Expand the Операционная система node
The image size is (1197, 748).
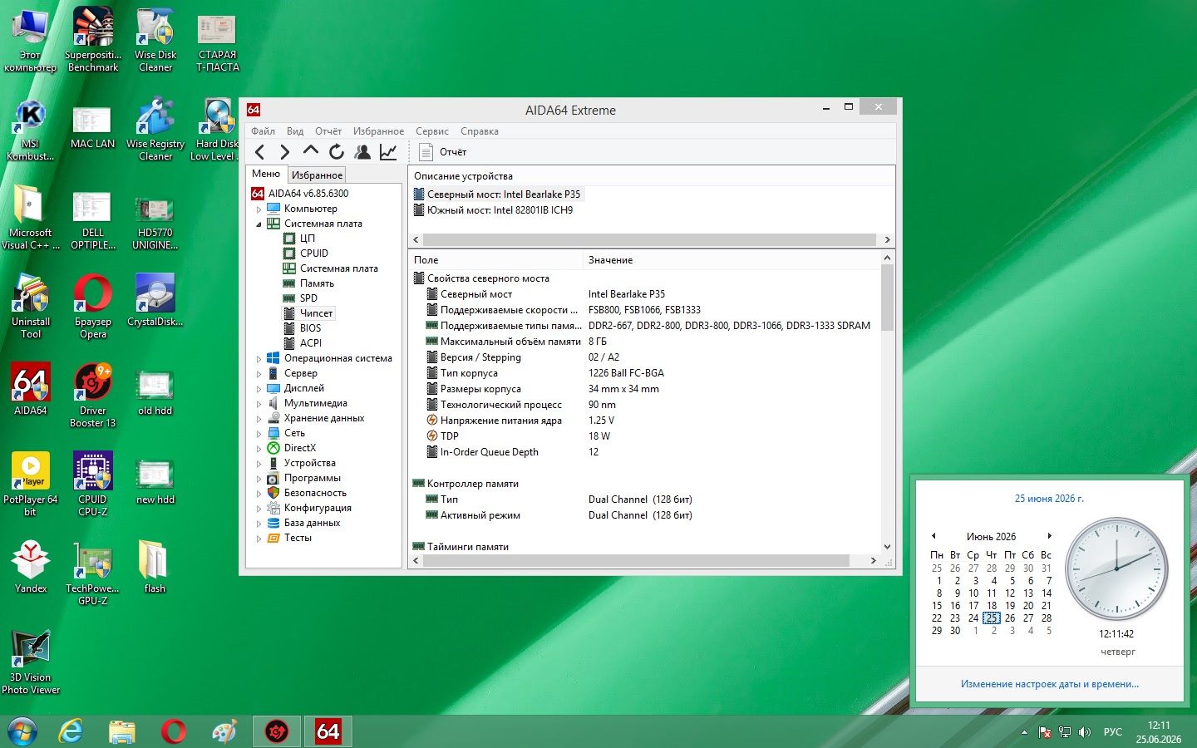(259, 359)
